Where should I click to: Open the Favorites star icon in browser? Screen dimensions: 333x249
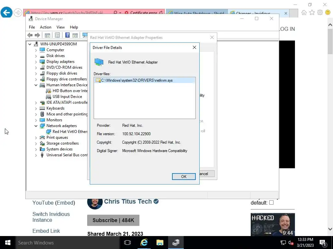point(312,13)
